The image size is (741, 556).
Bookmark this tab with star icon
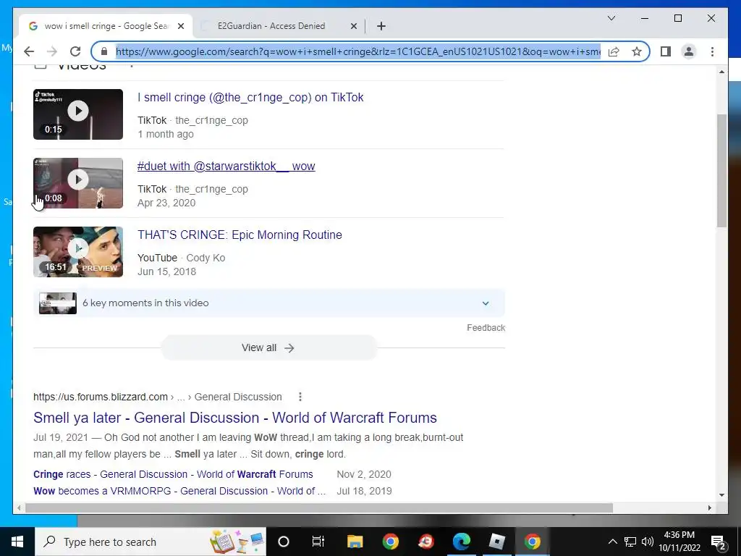[637, 51]
